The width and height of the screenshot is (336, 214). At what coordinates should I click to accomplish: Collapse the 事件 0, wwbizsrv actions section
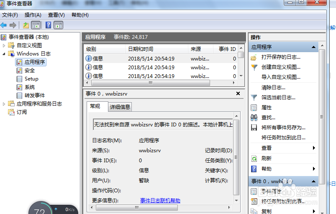point(313,181)
